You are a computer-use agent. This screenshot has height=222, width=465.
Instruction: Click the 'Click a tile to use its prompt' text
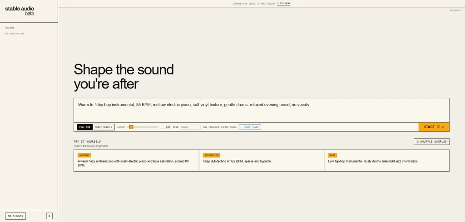tap(91, 146)
